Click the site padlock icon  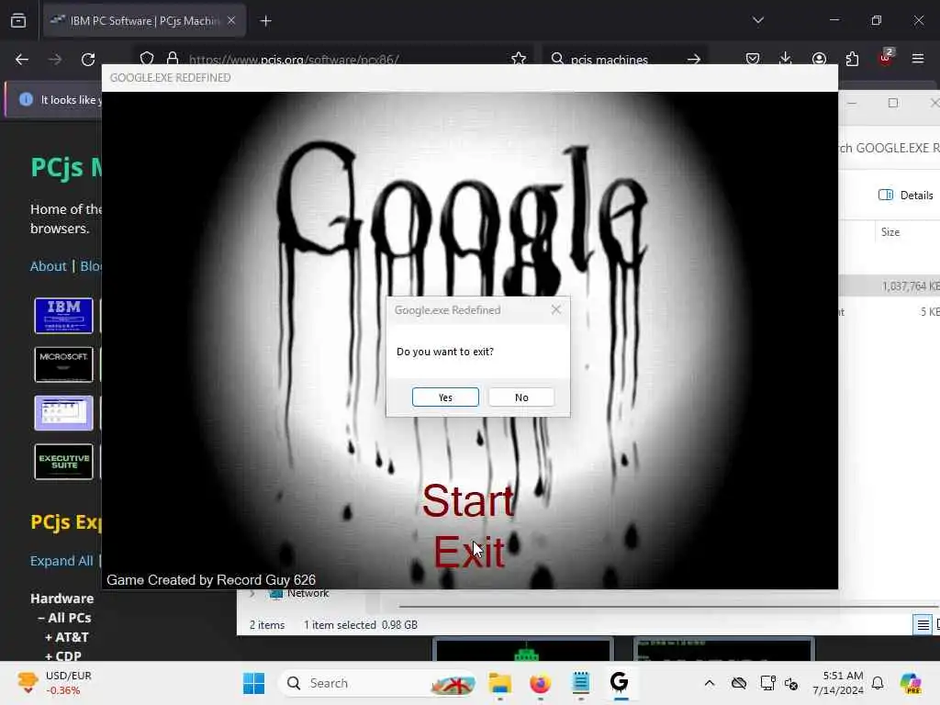coord(173,59)
